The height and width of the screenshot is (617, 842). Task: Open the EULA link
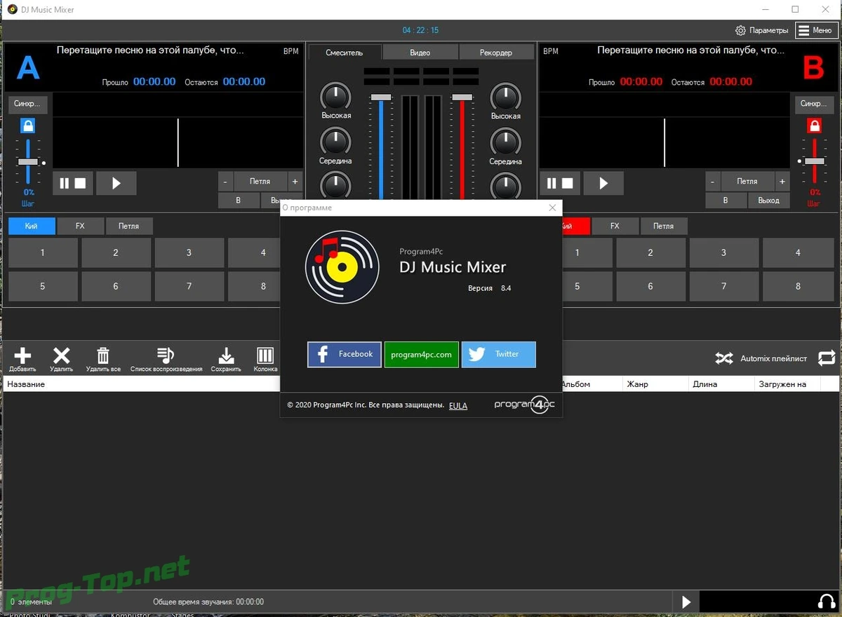[x=458, y=405]
